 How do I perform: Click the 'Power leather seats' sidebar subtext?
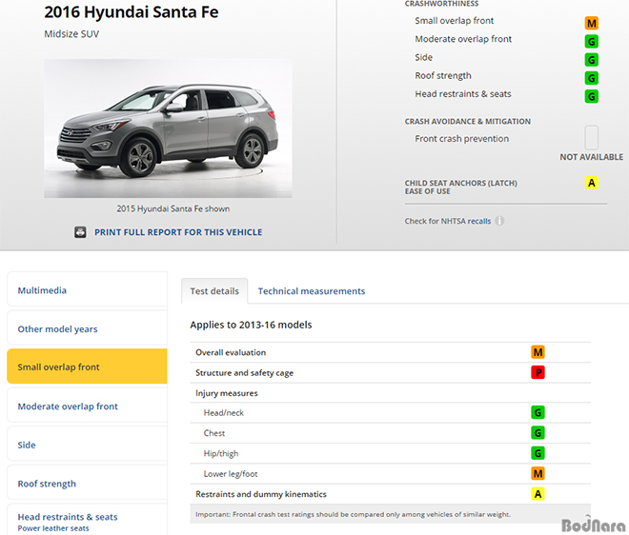pos(53,528)
